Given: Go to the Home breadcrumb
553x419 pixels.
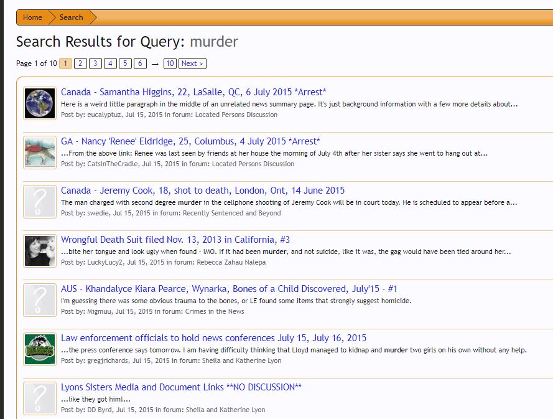Looking at the screenshot, I should pos(32,17).
